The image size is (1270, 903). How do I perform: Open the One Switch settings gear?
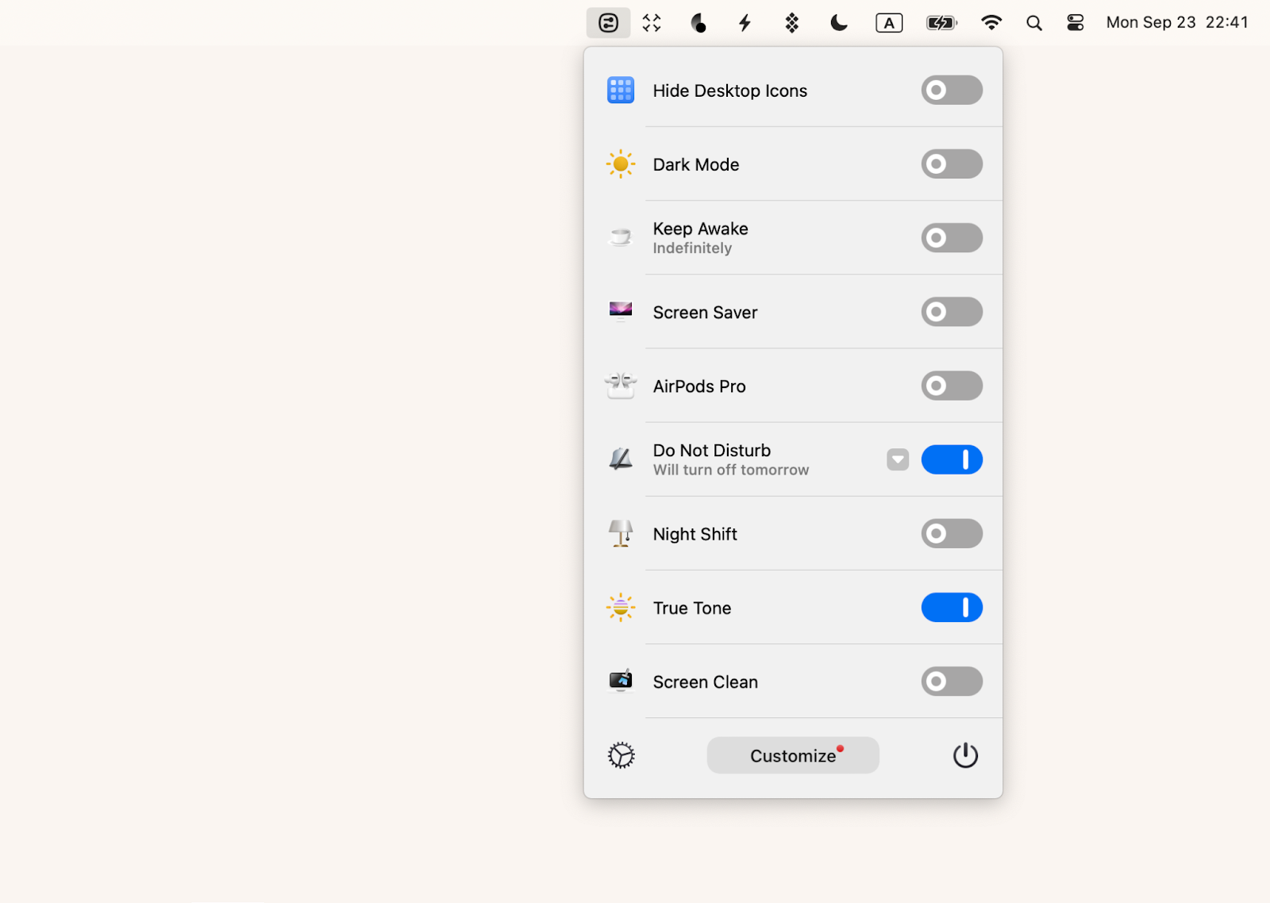[x=620, y=755]
